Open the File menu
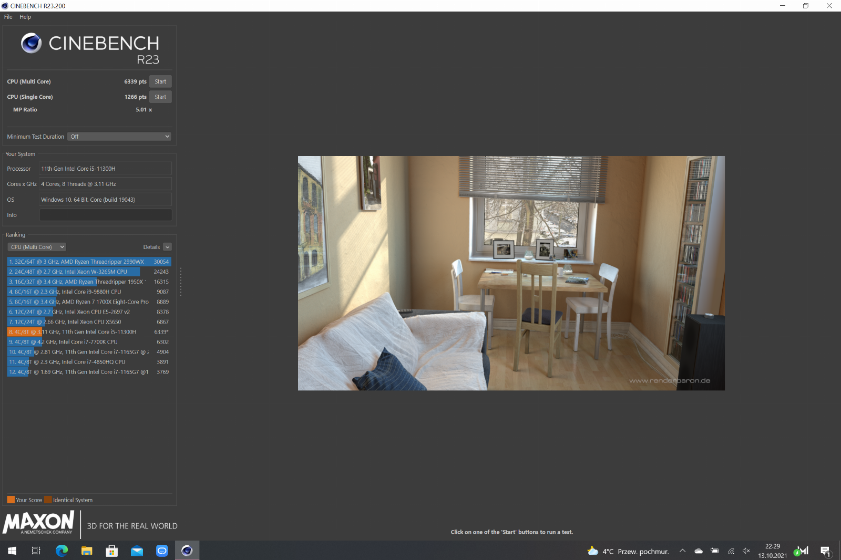841x560 pixels. tap(8, 17)
